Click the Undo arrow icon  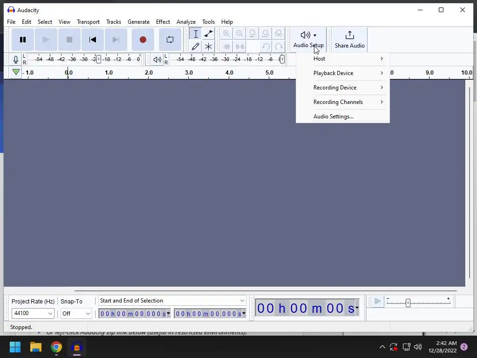coord(266,47)
